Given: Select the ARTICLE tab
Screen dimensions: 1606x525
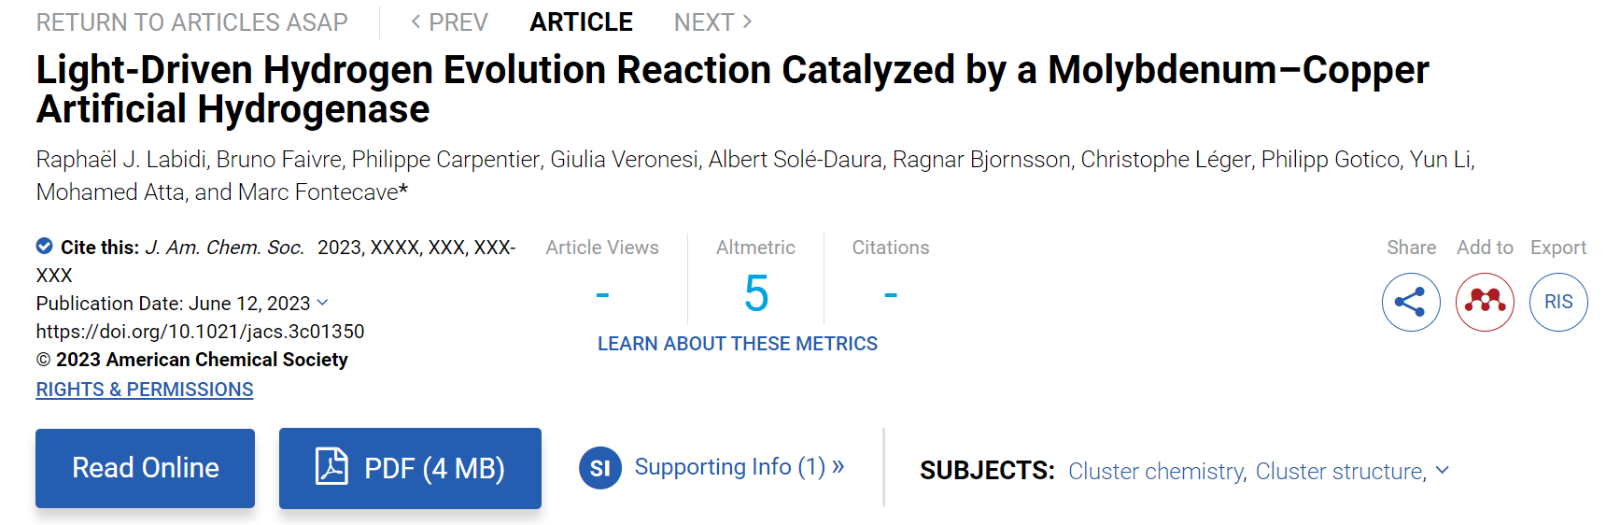Looking at the screenshot, I should [x=581, y=21].
